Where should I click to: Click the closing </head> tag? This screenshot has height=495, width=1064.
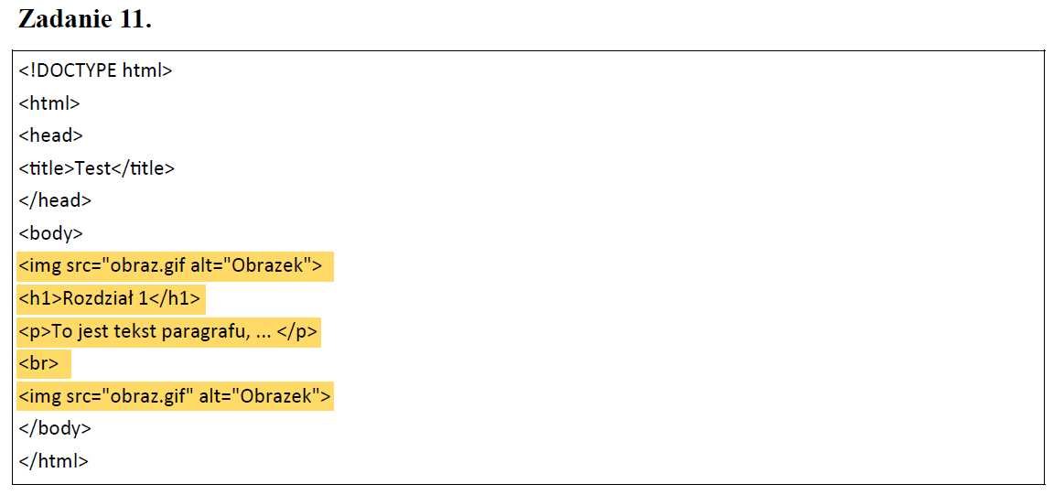click(55, 200)
